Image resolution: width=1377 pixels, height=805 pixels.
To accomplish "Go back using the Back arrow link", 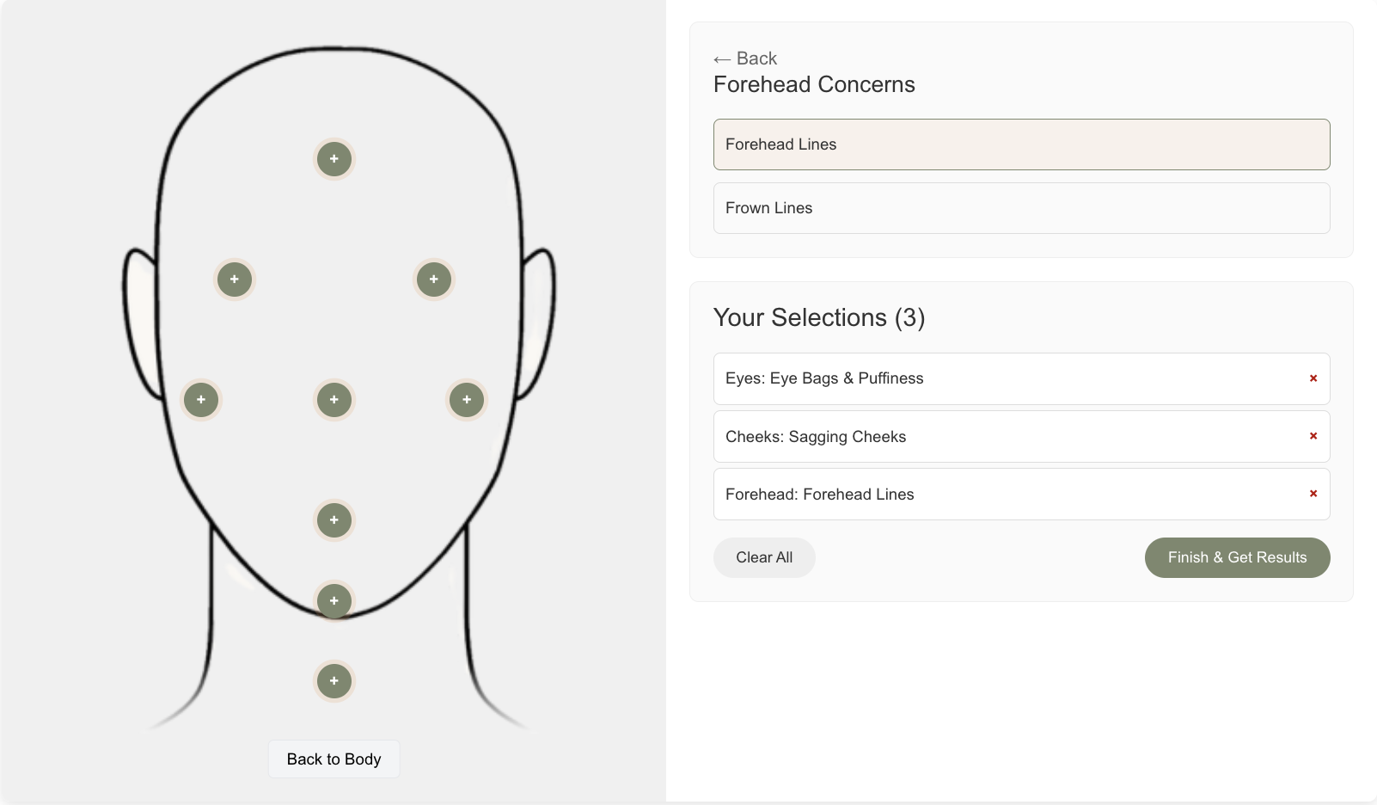I will pyautogui.click(x=744, y=58).
